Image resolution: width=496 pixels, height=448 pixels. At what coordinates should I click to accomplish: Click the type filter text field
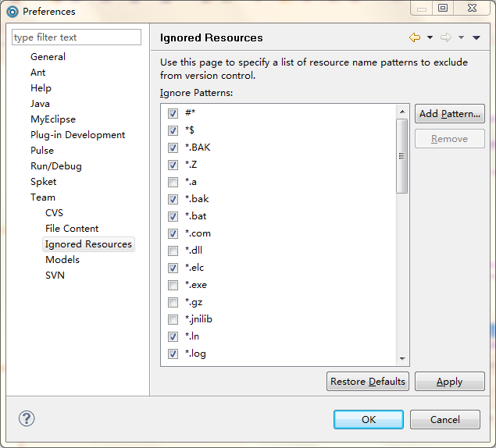(x=77, y=37)
